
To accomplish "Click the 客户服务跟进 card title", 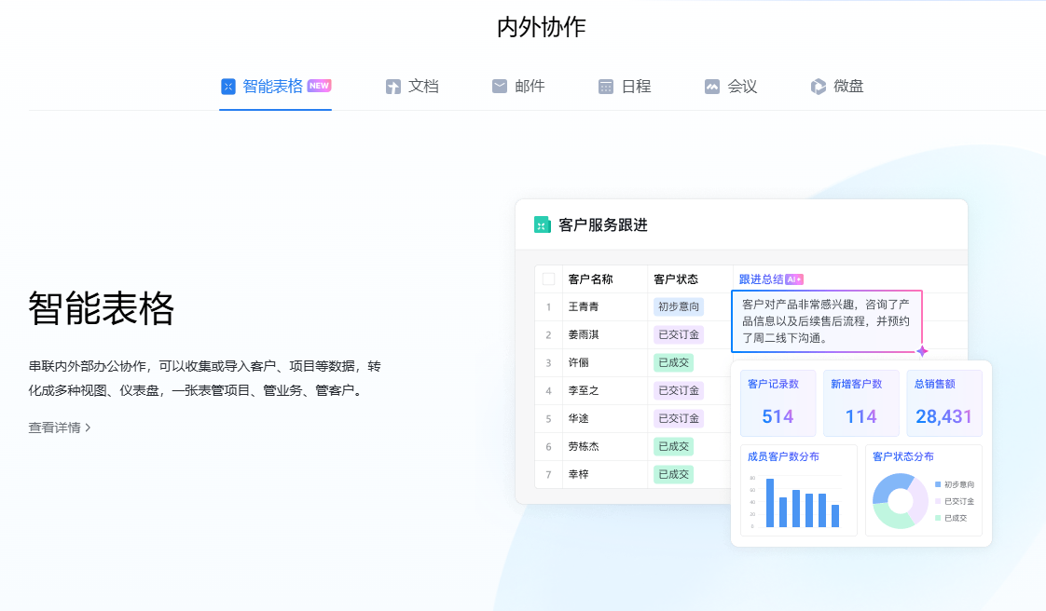I will (x=603, y=225).
